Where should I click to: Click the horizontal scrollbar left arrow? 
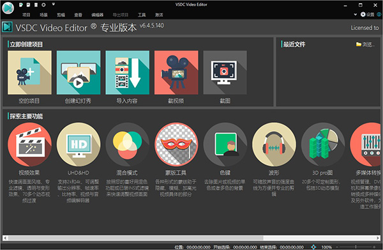pos(5,238)
